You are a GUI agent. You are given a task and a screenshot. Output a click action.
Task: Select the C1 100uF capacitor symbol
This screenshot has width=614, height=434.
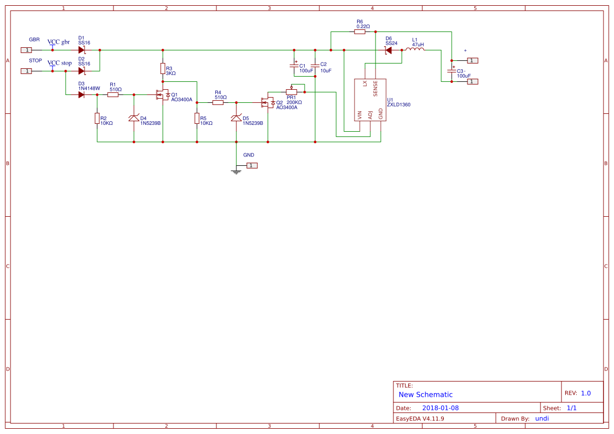tap(294, 66)
